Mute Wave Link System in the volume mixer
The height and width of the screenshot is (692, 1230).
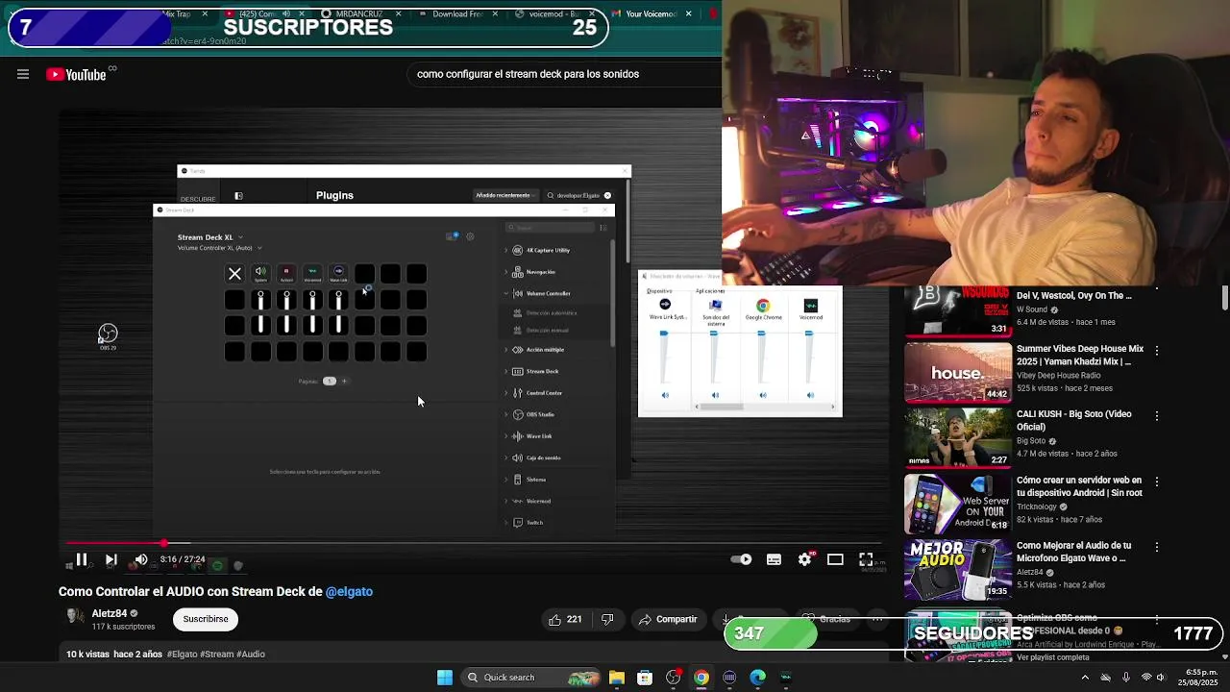pyautogui.click(x=665, y=395)
